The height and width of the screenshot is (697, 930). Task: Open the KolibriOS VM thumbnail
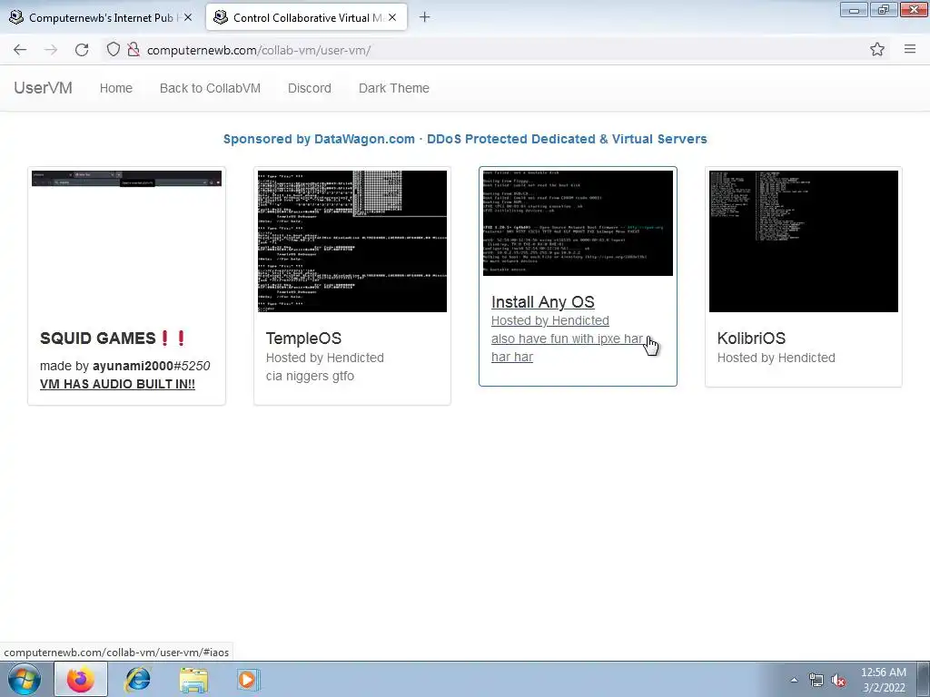point(804,241)
